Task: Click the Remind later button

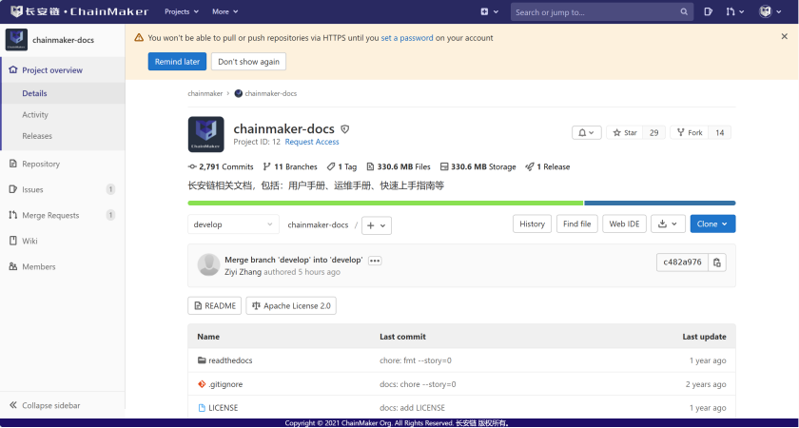Action: point(177,62)
